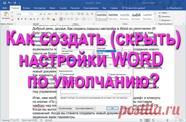Switch to the Вставка tab

click(x=26, y=8)
